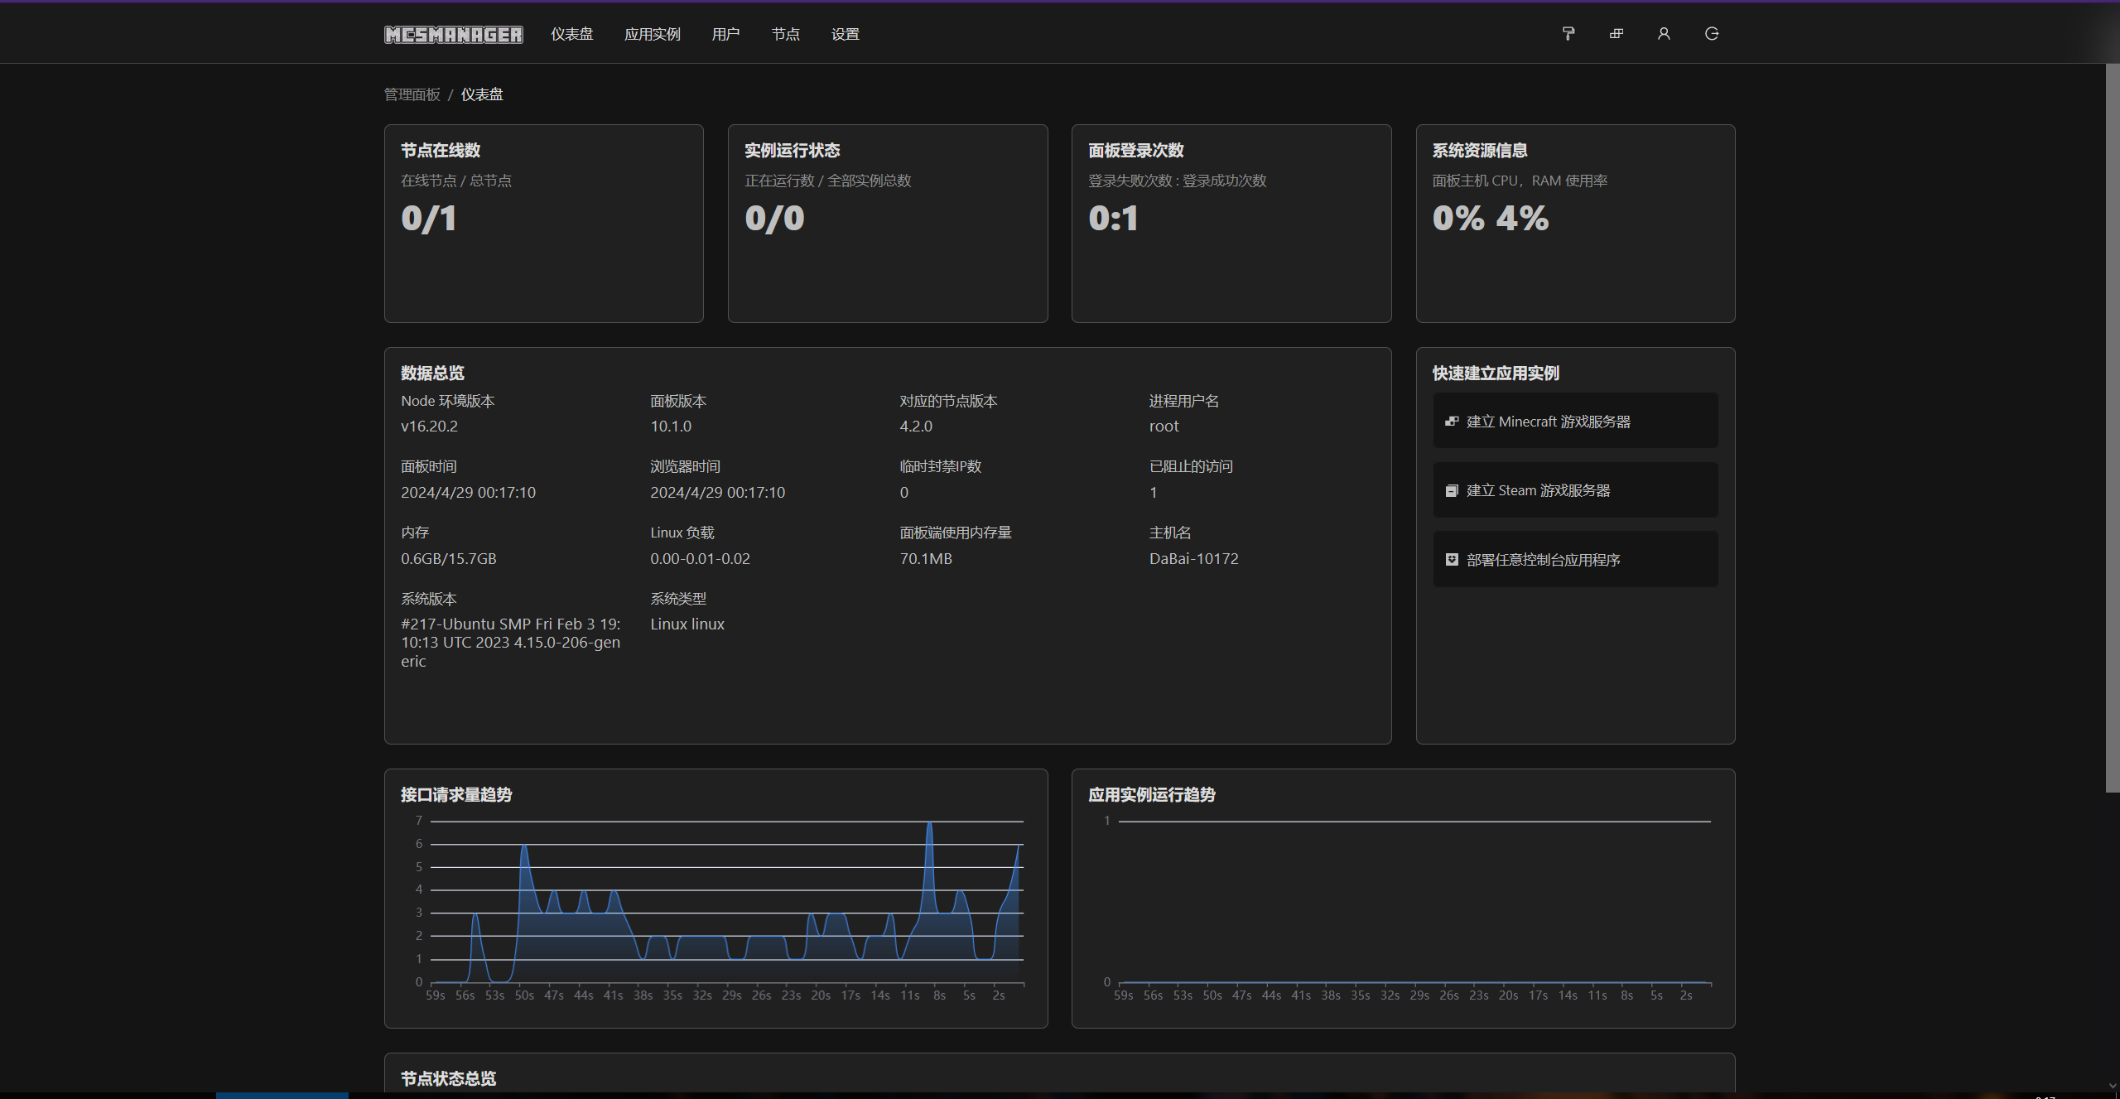Viewport: 2120px width, 1099px height.
Task: Click the MCSManager logo
Action: click(454, 34)
